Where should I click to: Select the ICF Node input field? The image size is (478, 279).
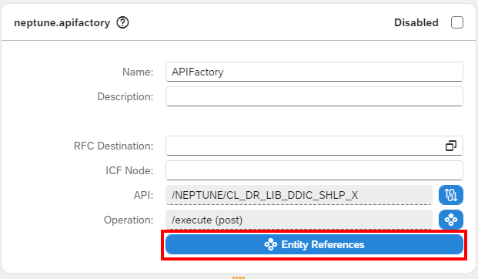point(314,170)
